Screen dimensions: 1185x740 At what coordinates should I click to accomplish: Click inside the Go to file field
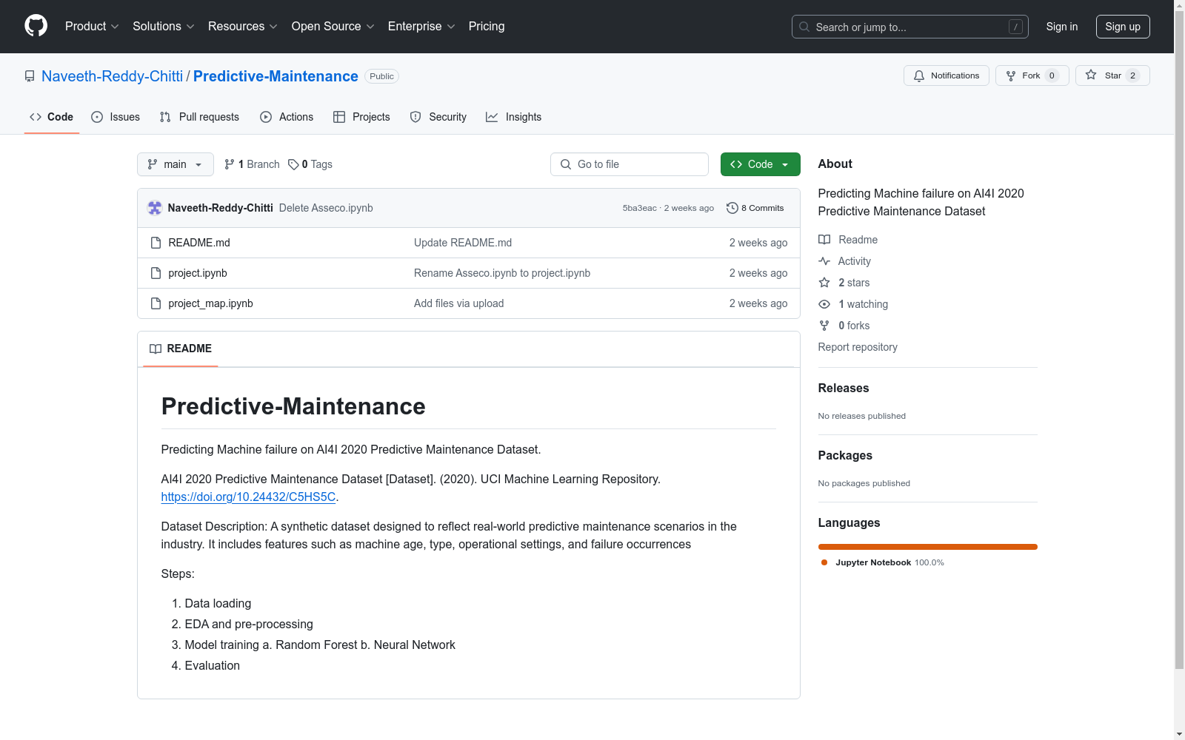tap(630, 164)
